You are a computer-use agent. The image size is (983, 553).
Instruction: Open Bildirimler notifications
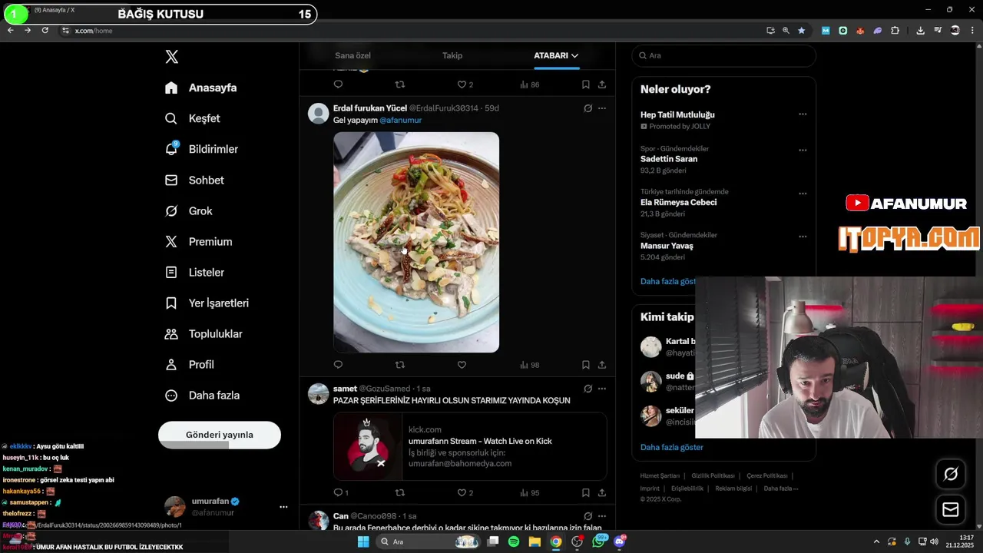(201, 149)
